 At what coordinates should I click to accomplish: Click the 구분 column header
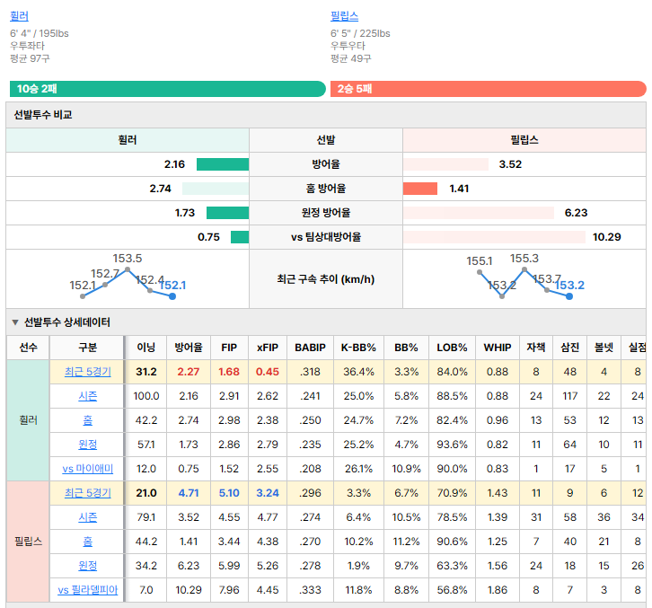(87, 348)
